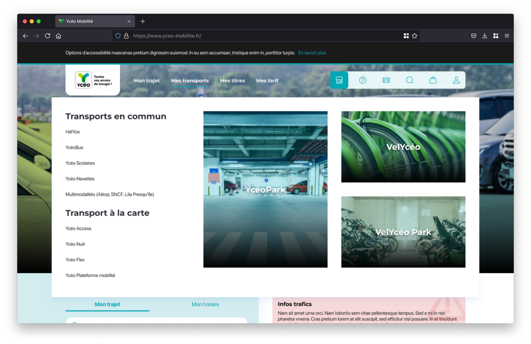The height and width of the screenshot is (344, 531).
Task: Click the Transport à la carte heading
Action: (x=108, y=213)
